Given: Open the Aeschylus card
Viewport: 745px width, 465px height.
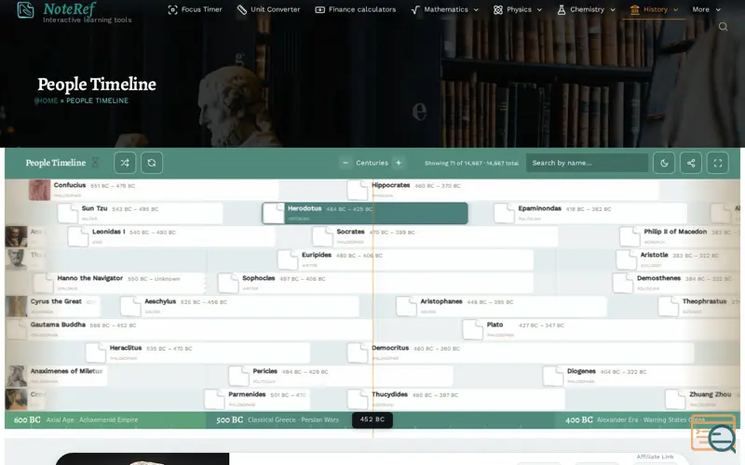Looking at the screenshot, I should point(239,306).
